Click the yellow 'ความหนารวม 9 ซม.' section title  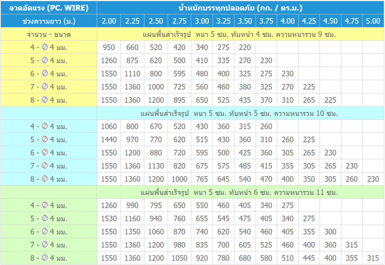(x=240, y=34)
